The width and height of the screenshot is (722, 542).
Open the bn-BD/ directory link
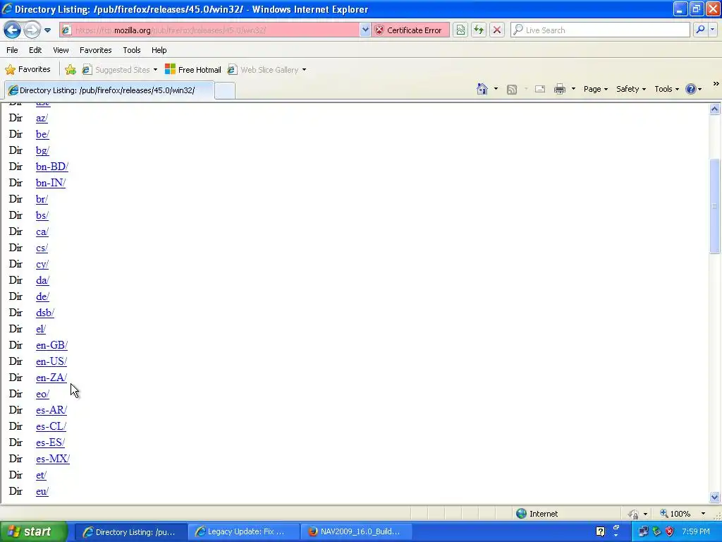coord(52,167)
